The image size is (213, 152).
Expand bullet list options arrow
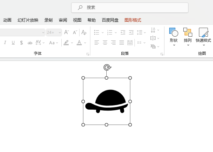tap(103, 33)
